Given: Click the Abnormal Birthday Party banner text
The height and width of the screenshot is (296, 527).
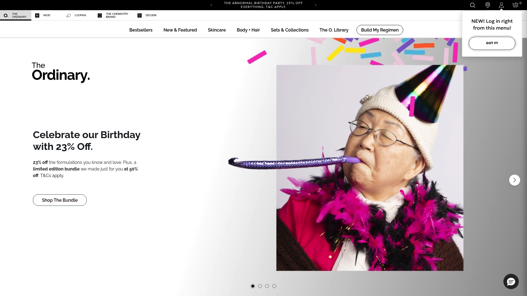Looking at the screenshot, I should [263, 5].
